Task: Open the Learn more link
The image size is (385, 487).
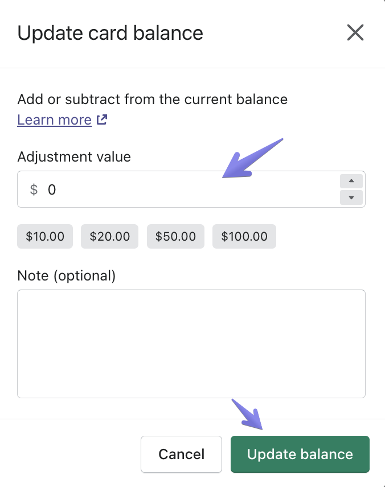Action: (x=55, y=120)
